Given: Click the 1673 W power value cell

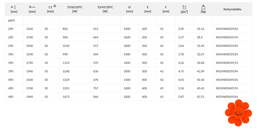Looking at the screenshot, I should [x=66, y=97].
